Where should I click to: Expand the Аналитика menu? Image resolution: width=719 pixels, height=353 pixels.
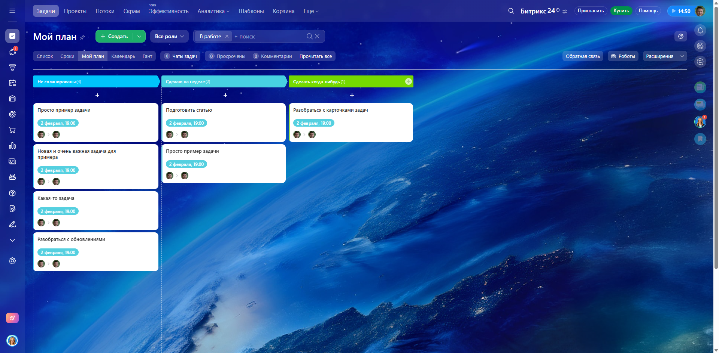[213, 11]
